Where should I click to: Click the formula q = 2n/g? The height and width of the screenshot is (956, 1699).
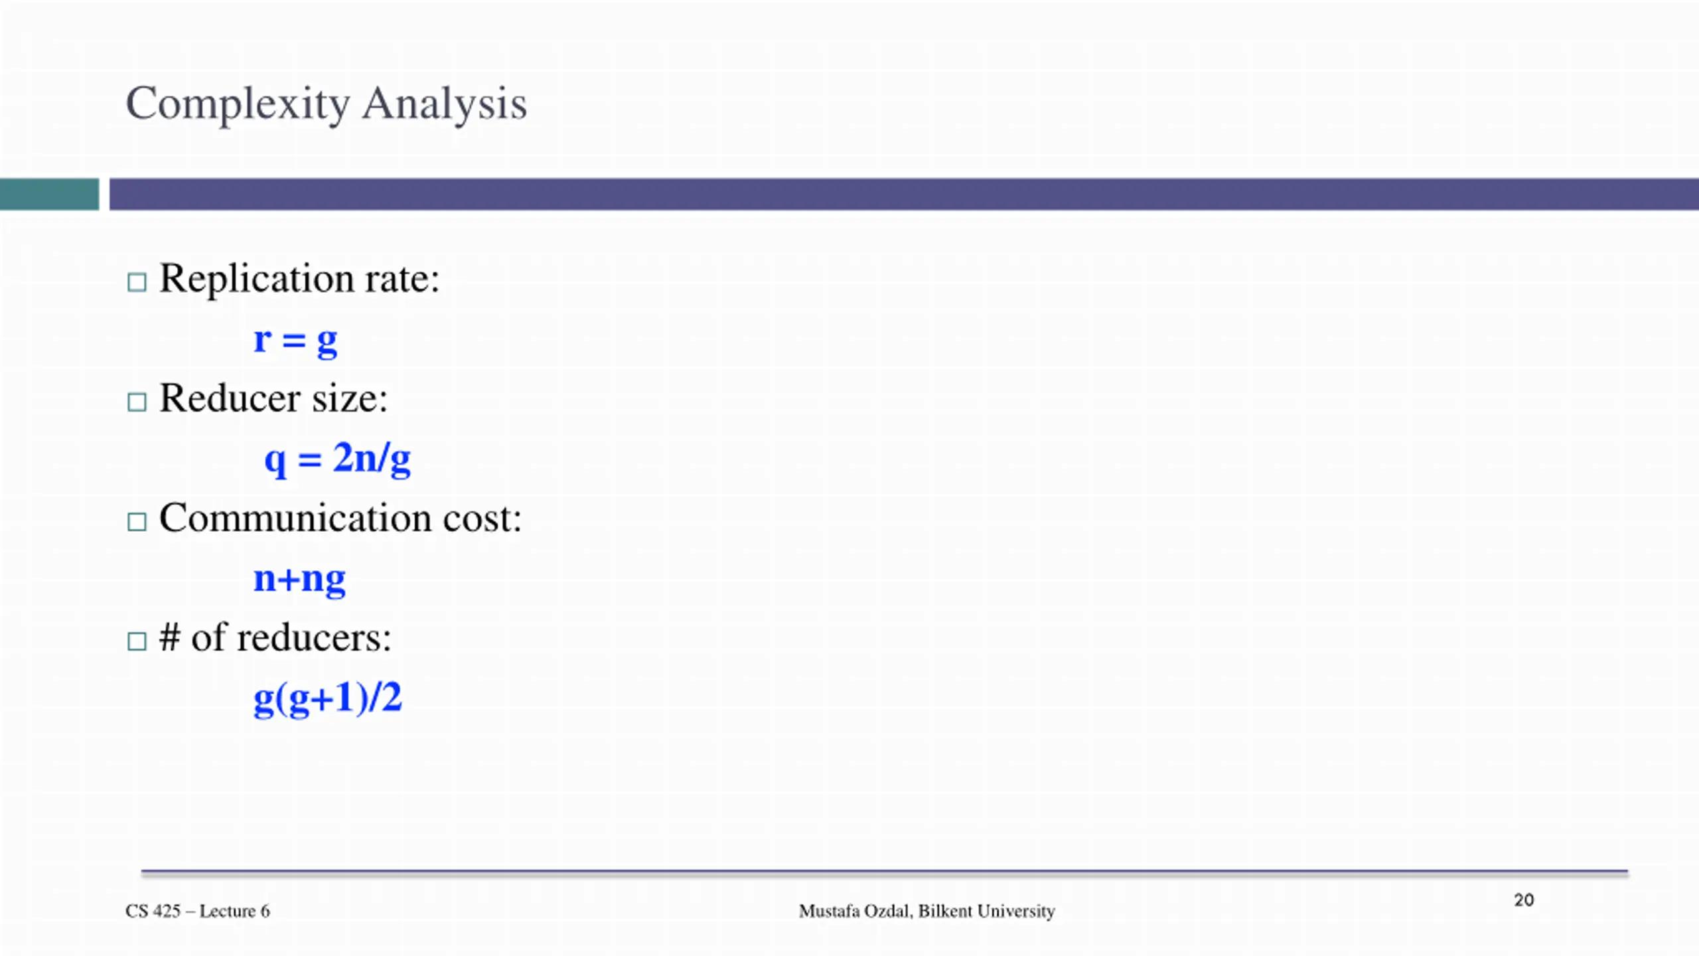point(338,459)
